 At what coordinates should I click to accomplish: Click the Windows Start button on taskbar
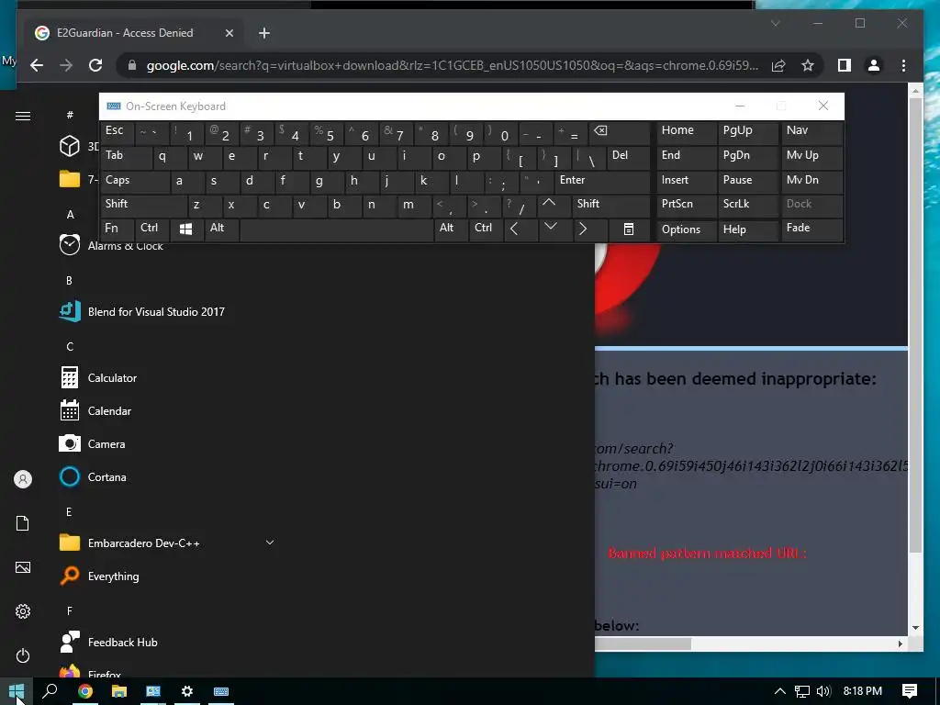[17, 691]
